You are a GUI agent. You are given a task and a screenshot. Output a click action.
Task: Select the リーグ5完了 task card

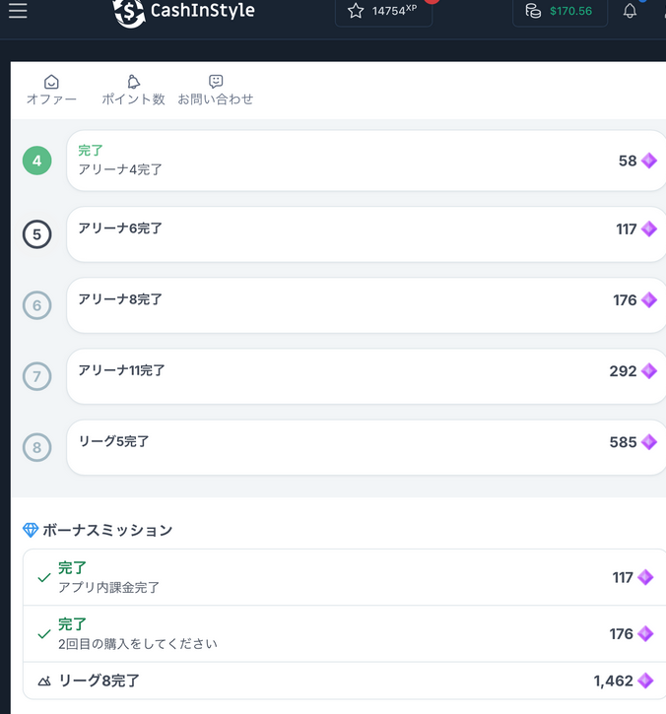coord(366,447)
